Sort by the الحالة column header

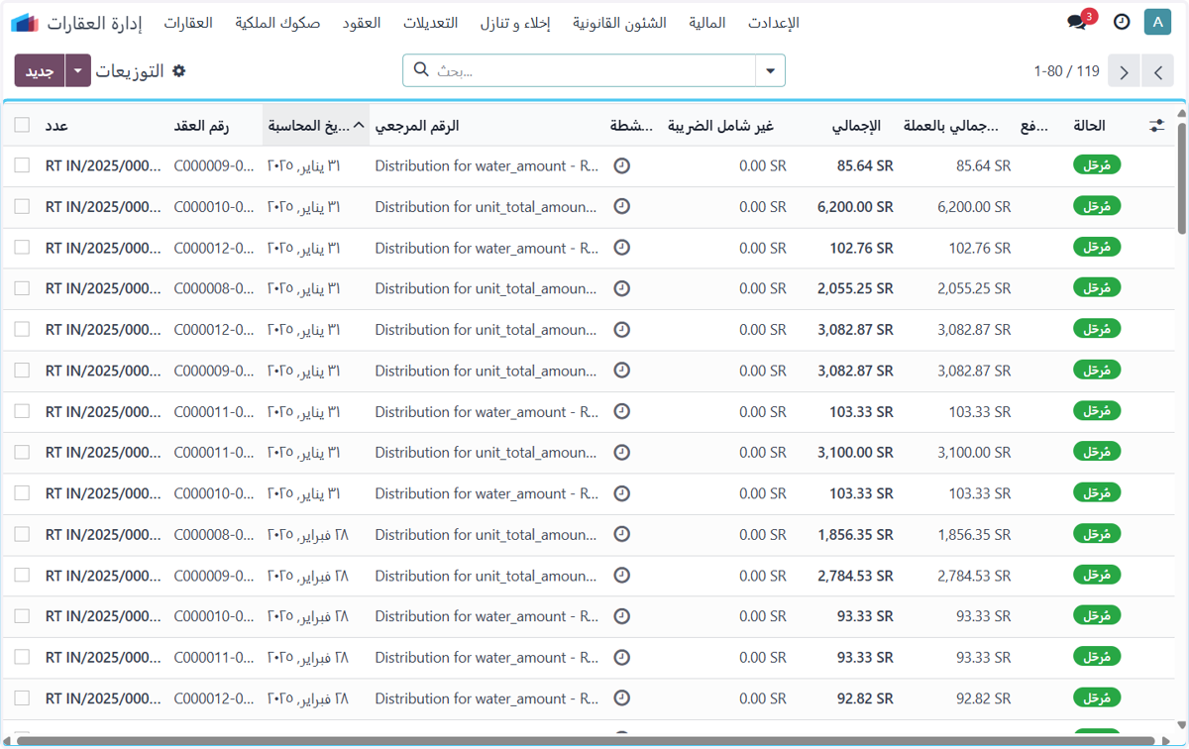click(x=1090, y=126)
